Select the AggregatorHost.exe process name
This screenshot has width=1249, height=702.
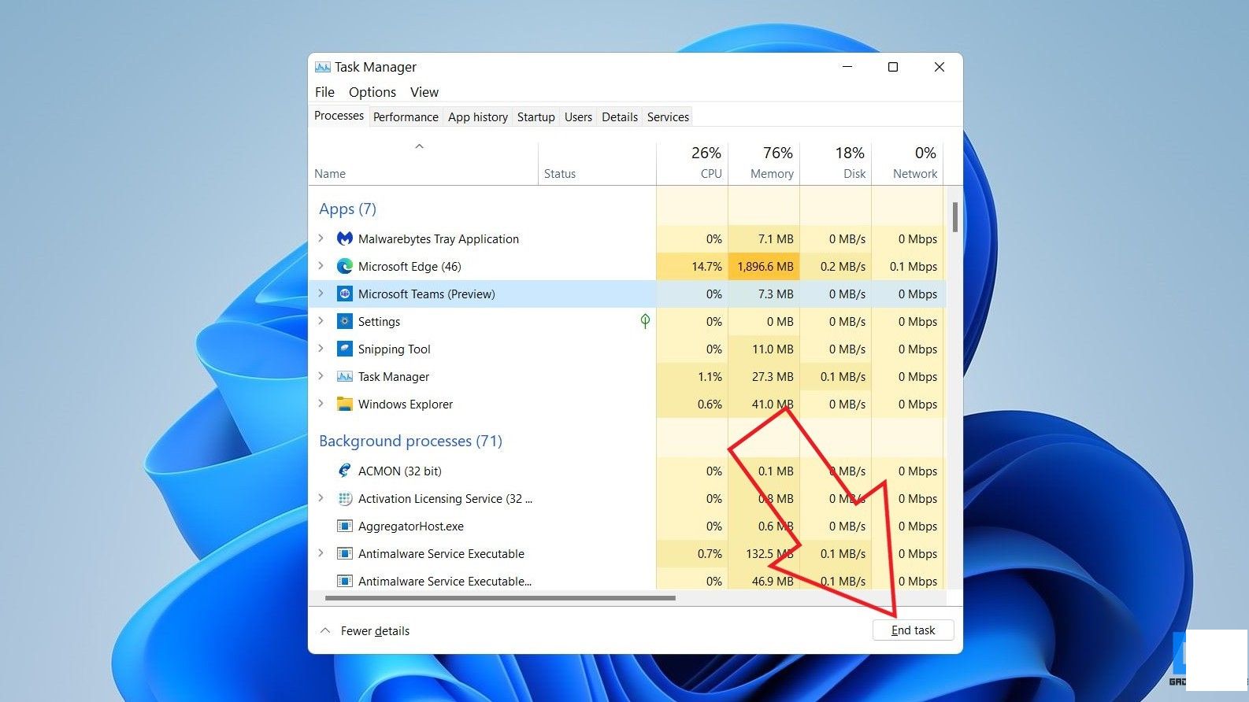pos(411,526)
